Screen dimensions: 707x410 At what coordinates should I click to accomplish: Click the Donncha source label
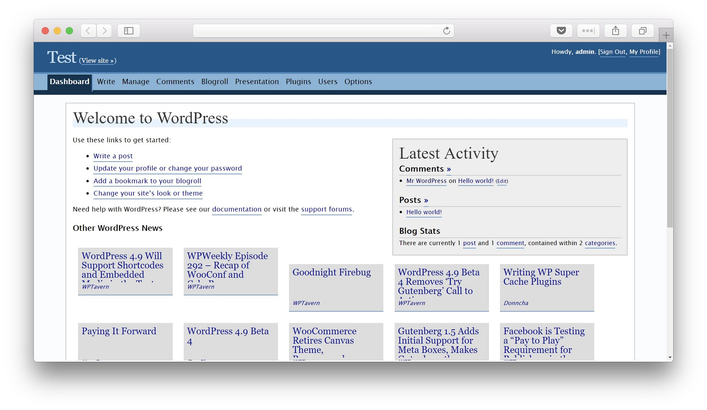pyautogui.click(x=516, y=303)
